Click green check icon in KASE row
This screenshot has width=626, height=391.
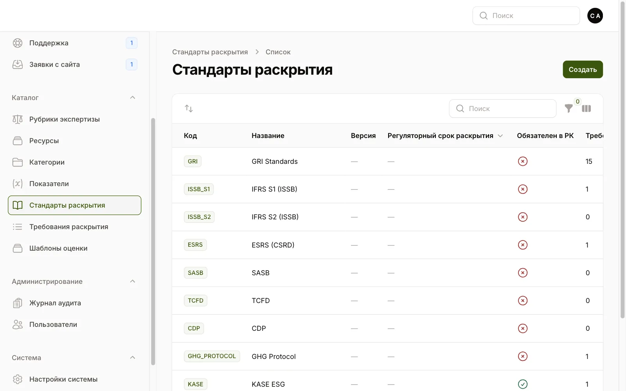[x=523, y=384]
